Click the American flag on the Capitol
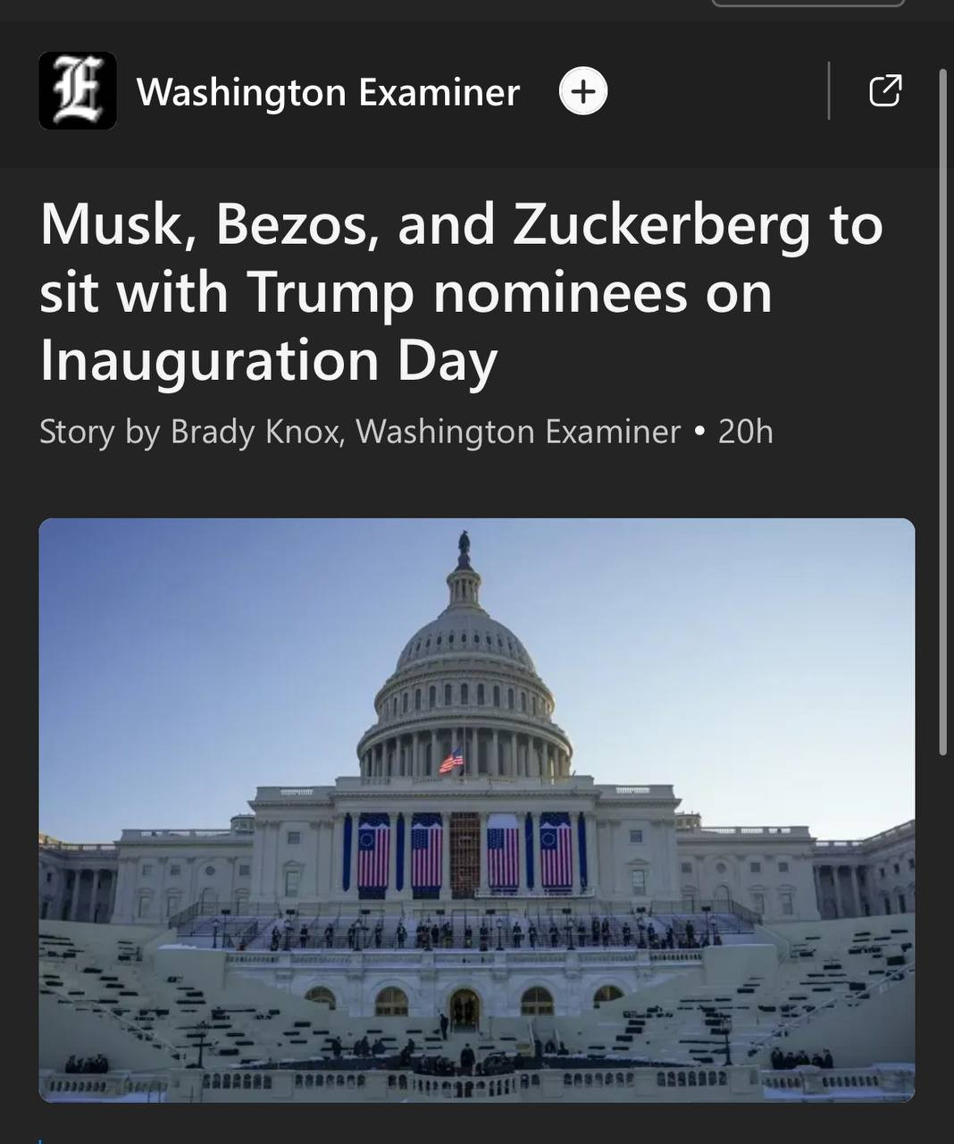The height and width of the screenshot is (1144, 954). click(x=452, y=762)
